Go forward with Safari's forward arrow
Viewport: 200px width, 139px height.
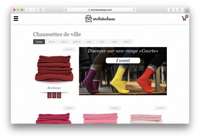pos(33,10)
